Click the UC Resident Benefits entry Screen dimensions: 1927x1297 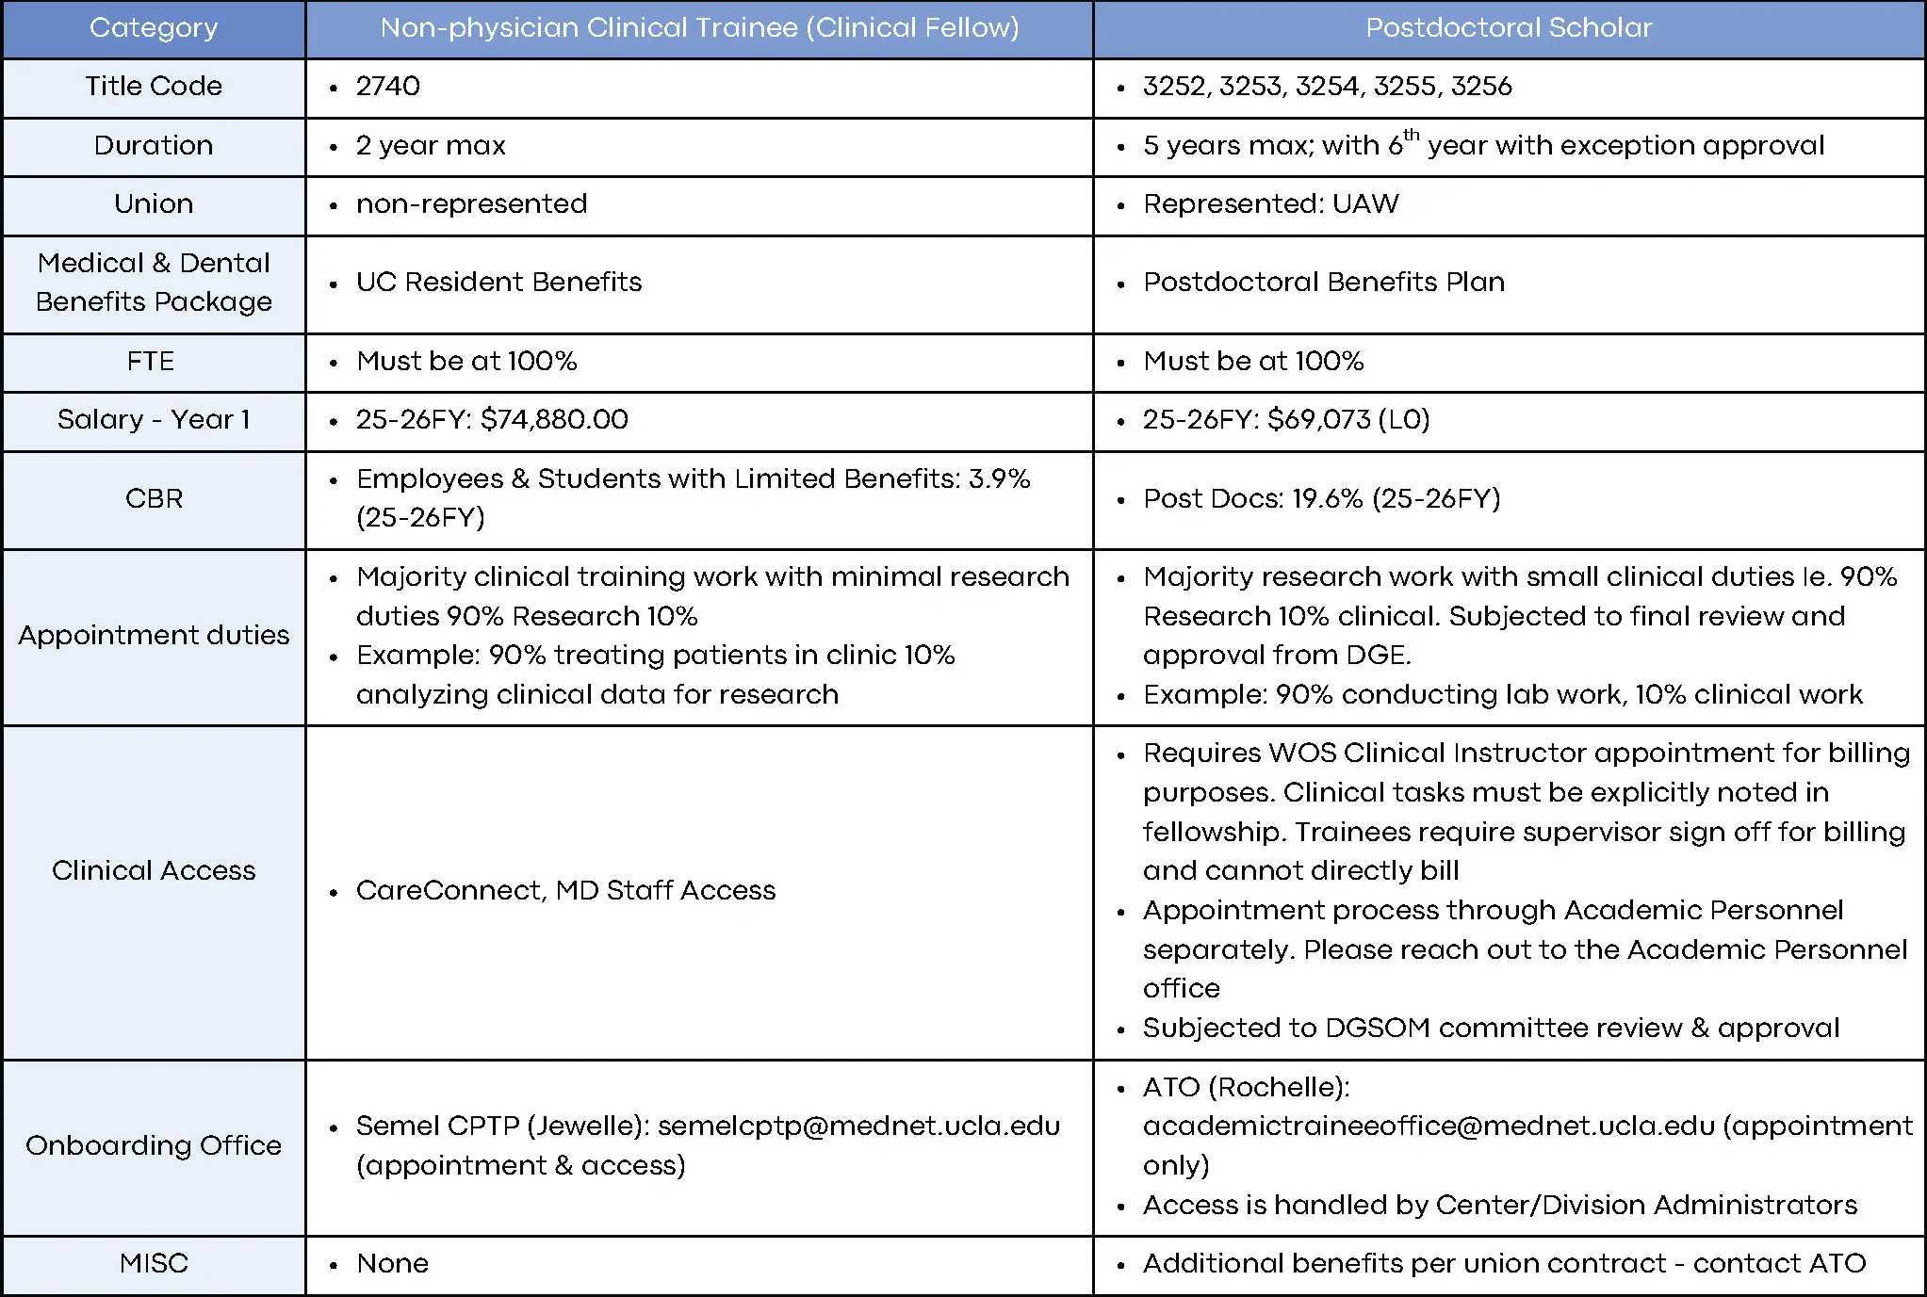coord(498,283)
